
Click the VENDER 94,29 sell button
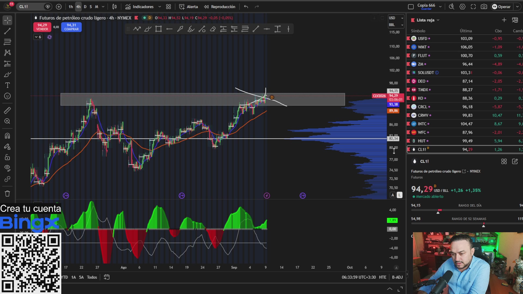[x=42, y=27]
